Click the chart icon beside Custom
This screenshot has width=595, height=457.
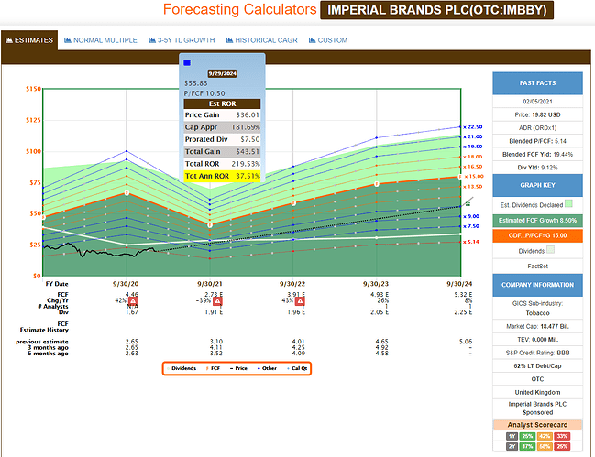click(x=313, y=40)
